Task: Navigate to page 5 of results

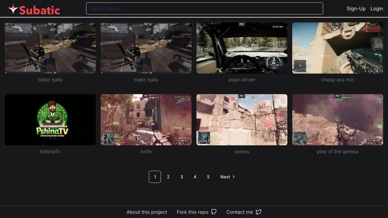Action: tap(208, 177)
